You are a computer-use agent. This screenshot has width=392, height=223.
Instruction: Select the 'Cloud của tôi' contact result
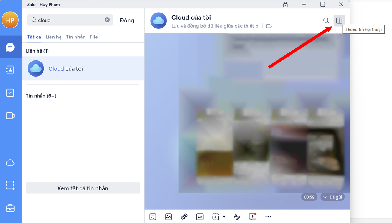[83, 68]
